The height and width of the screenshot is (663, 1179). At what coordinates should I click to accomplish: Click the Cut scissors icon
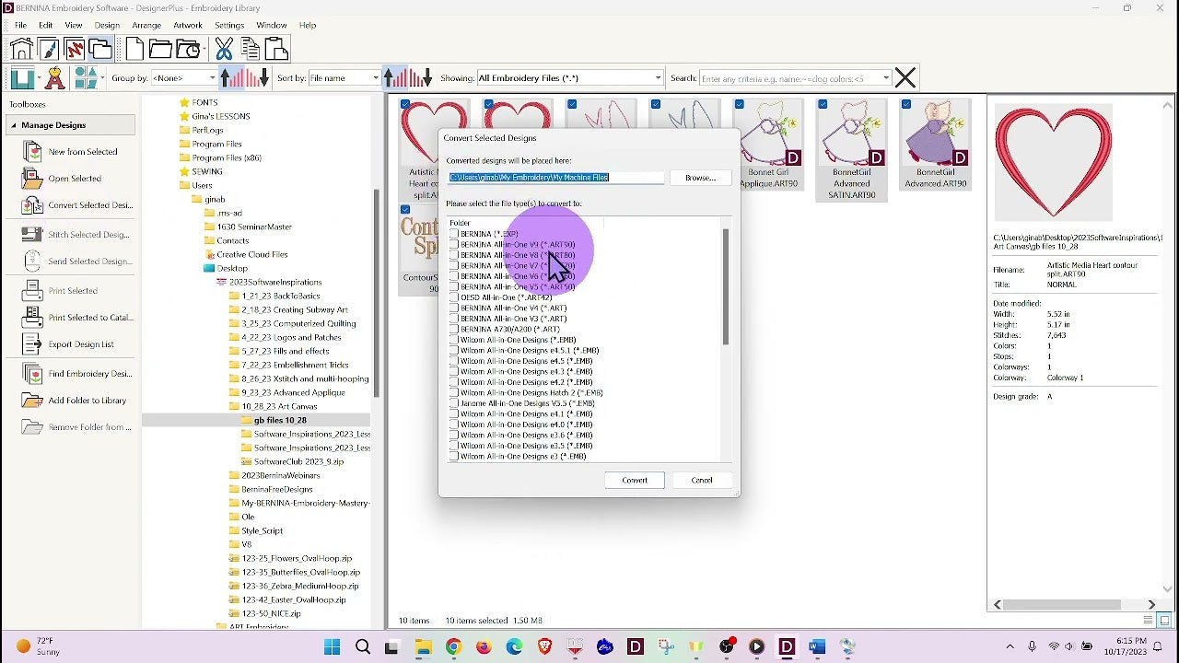tap(224, 49)
